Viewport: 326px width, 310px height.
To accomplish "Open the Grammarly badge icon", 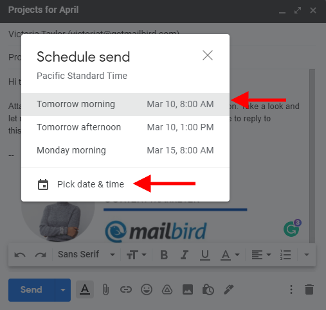I will pyautogui.click(x=292, y=228).
